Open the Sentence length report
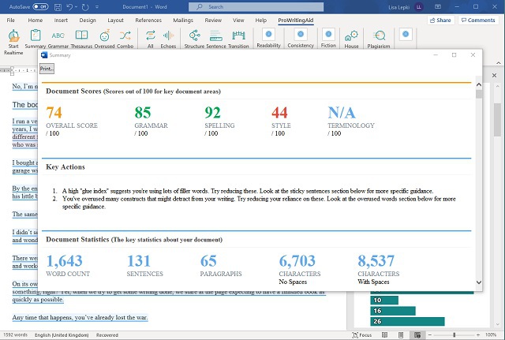Image resolution: width=505 pixels, height=340 pixels. [x=215, y=39]
